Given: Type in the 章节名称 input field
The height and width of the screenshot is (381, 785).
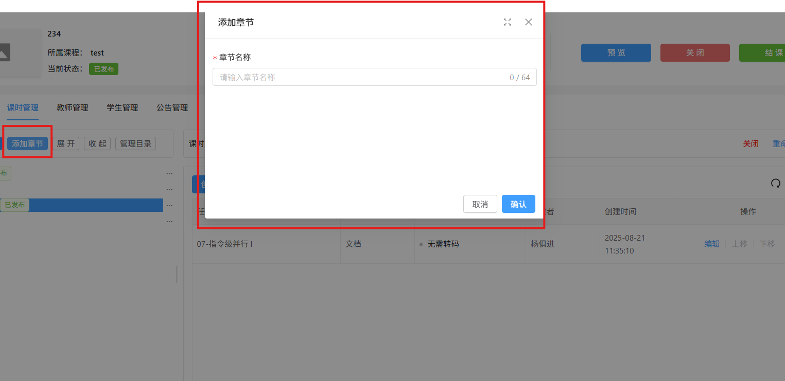Looking at the screenshot, I should pos(360,77).
